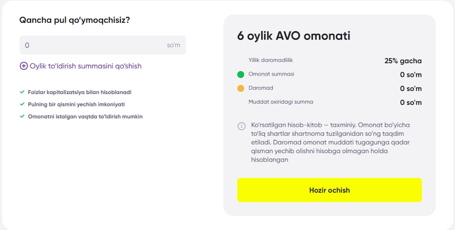Screen dimensions: 455x230
Task: Click the orange dot beside Daromad
Action: click(241, 88)
